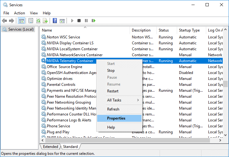This screenshot has height=157, width=229.
Task: Click the Properties toolbar icon
Action: (x=31, y=21)
